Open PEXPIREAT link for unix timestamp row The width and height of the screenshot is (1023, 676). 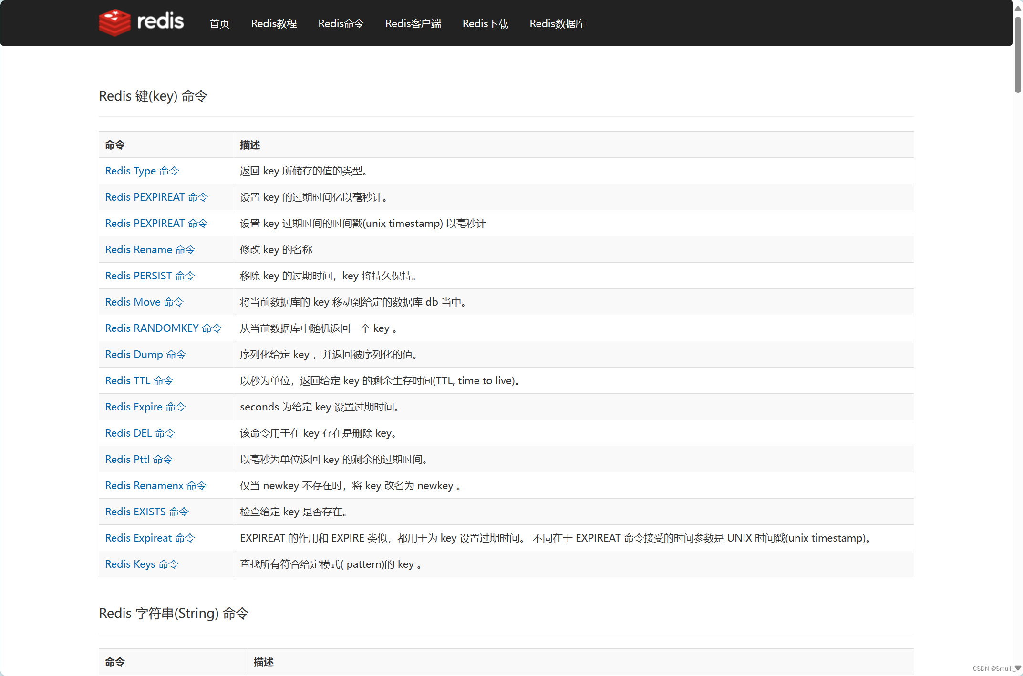pyautogui.click(x=156, y=223)
